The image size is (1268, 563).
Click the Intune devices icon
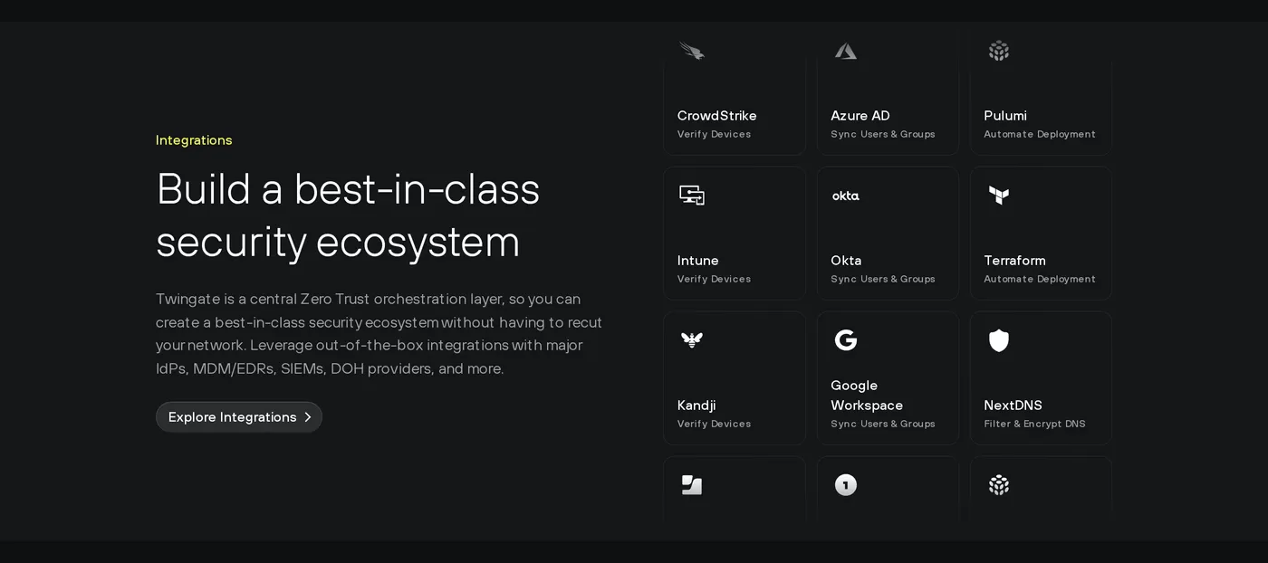point(692,196)
